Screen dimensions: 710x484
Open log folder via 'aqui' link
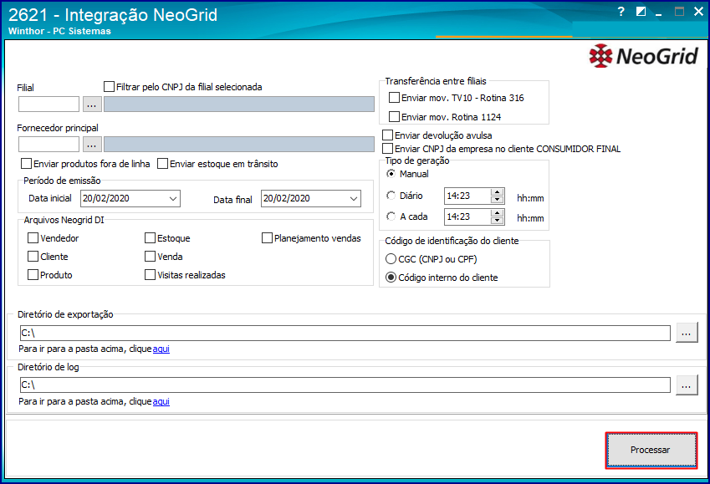click(161, 401)
